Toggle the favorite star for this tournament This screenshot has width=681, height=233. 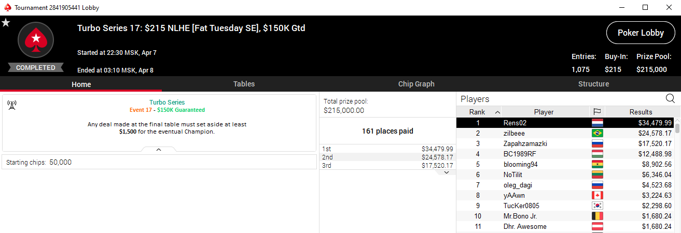(x=6, y=22)
